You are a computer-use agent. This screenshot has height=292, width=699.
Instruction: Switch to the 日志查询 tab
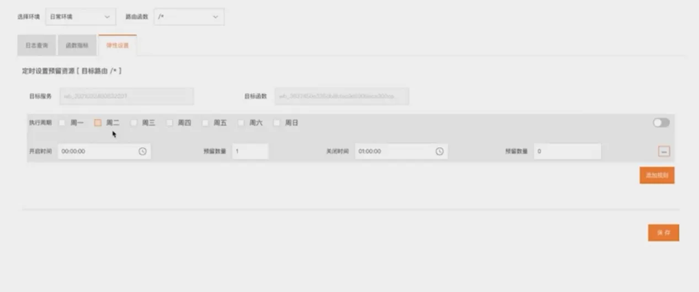[x=37, y=46]
